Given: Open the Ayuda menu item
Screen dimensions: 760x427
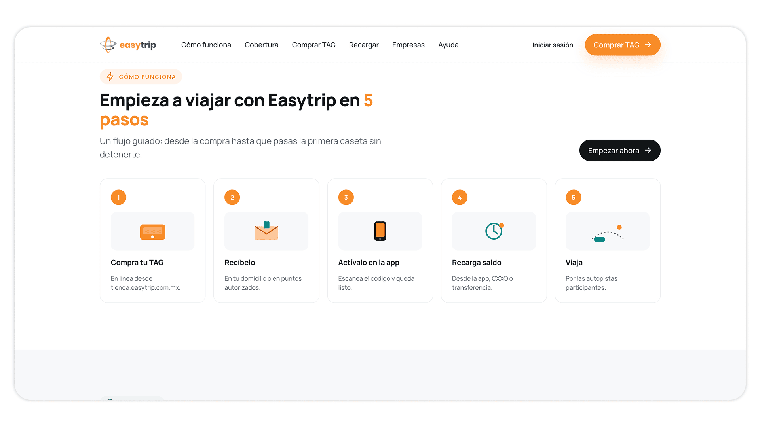Looking at the screenshot, I should pyautogui.click(x=448, y=45).
